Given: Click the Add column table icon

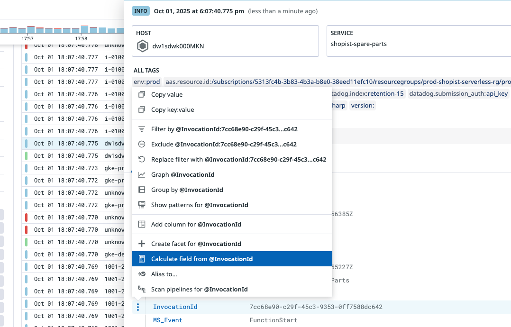Looking at the screenshot, I should pyautogui.click(x=141, y=225).
